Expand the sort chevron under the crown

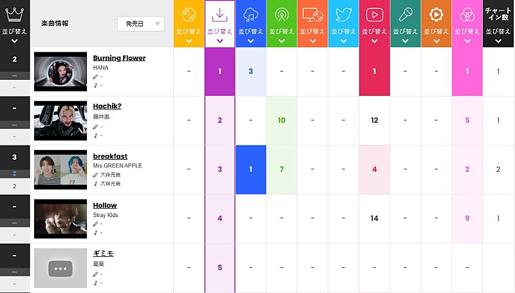(14, 41)
